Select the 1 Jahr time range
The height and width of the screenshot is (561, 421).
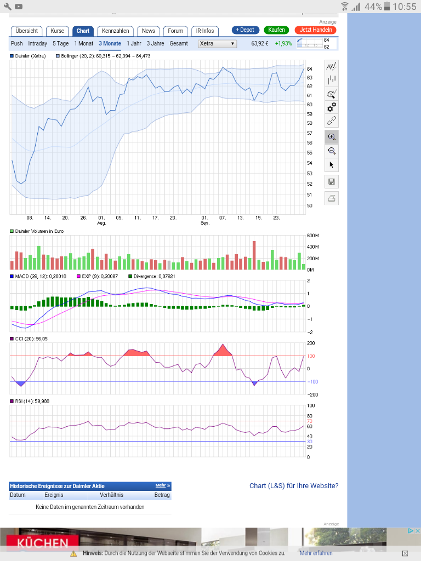134,44
